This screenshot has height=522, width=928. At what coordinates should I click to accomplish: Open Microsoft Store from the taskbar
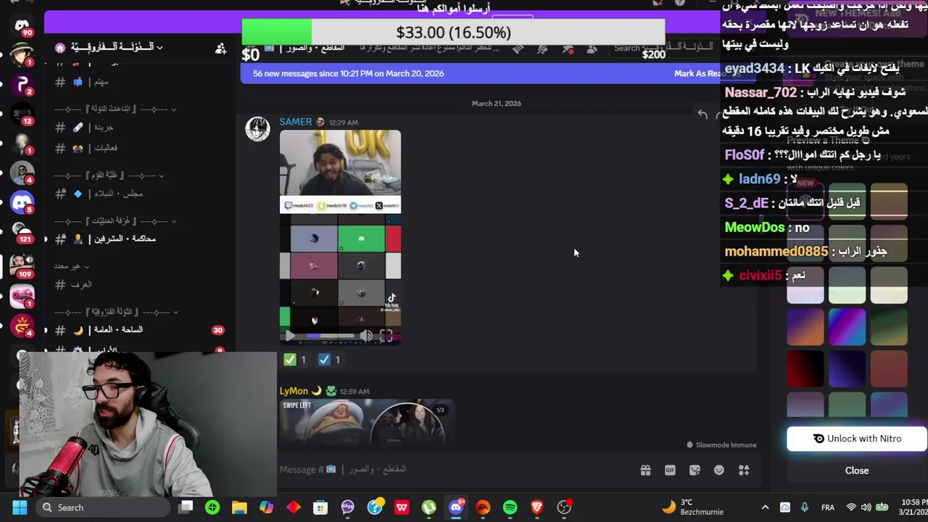pyautogui.click(x=320, y=507)
